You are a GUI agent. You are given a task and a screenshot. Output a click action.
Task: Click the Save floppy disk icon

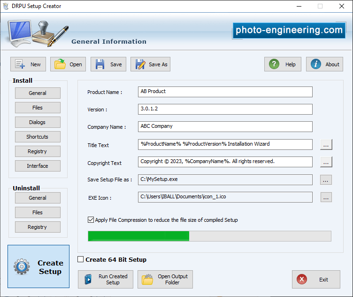click(100, 64)
